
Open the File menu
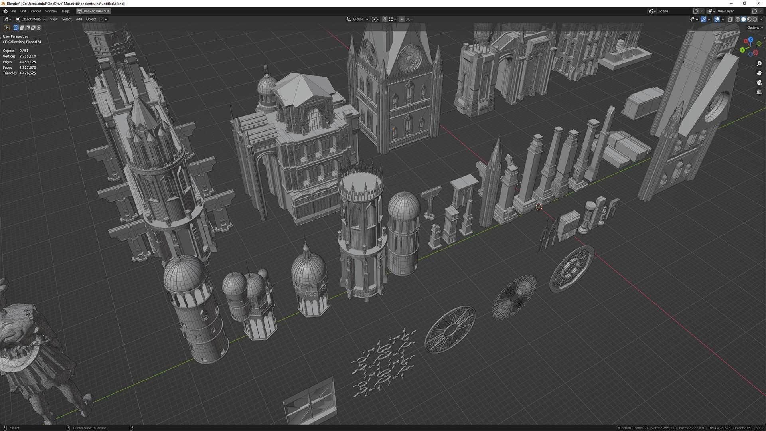click(x=13, y=11)
